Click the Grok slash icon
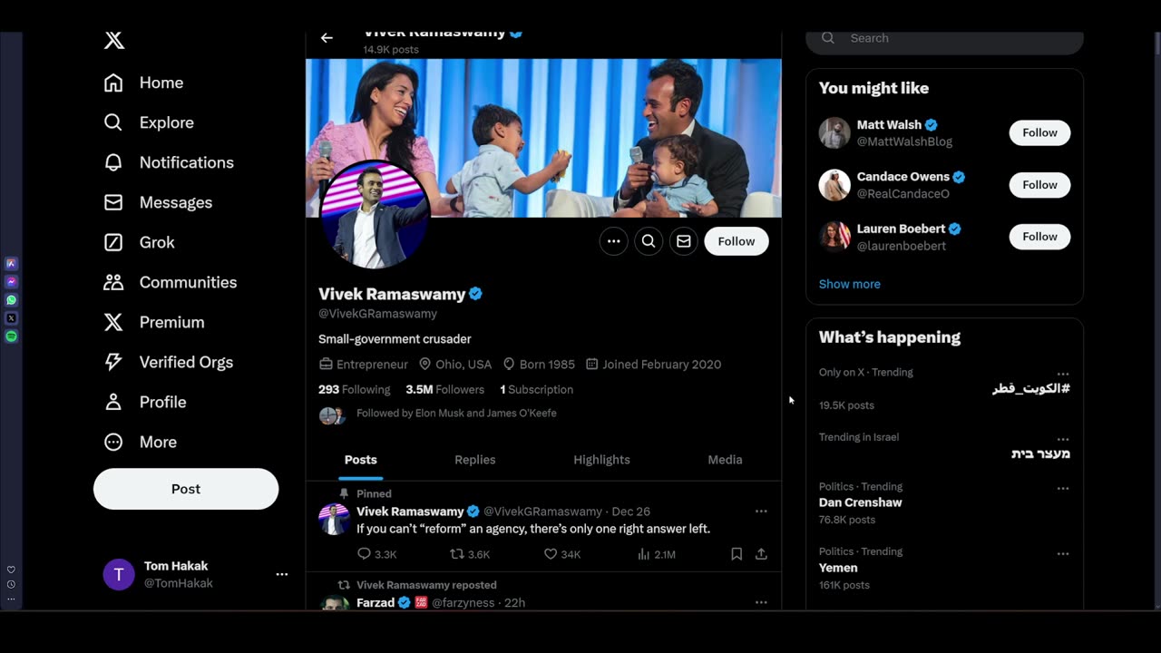The image size is (1161, 653). pyautogui.click(x=113, y=242)
